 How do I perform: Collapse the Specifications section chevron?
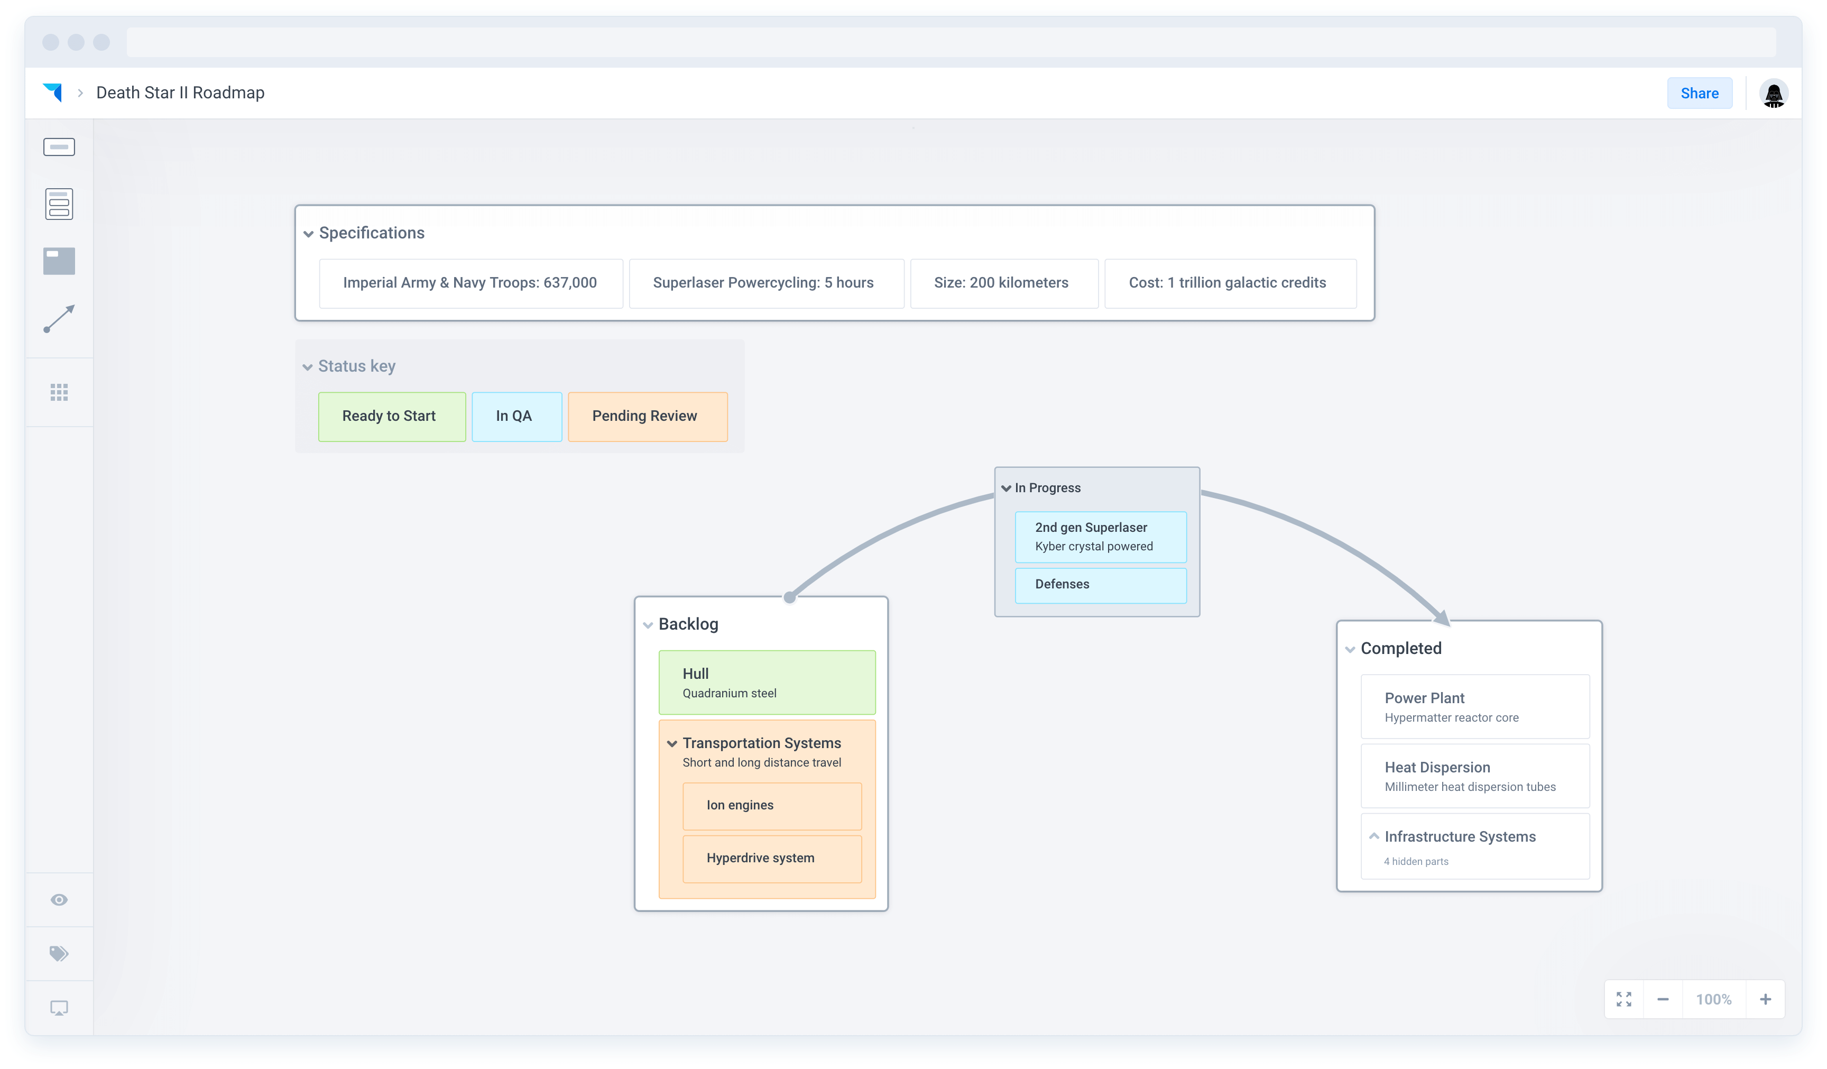pos(308,234)
